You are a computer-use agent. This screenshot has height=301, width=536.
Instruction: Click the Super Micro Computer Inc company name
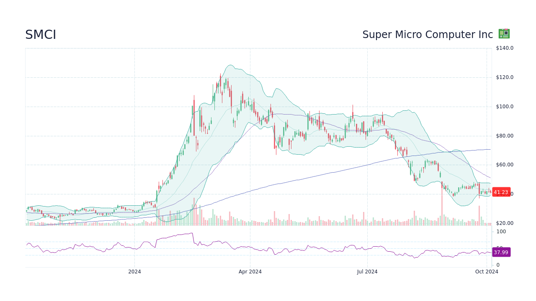click(428, 35)
